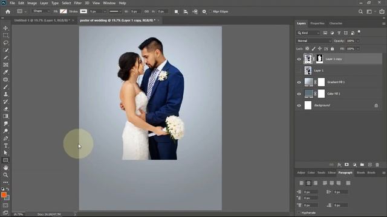Create a new layer
The image size is (387, 217).
(369, 165)
